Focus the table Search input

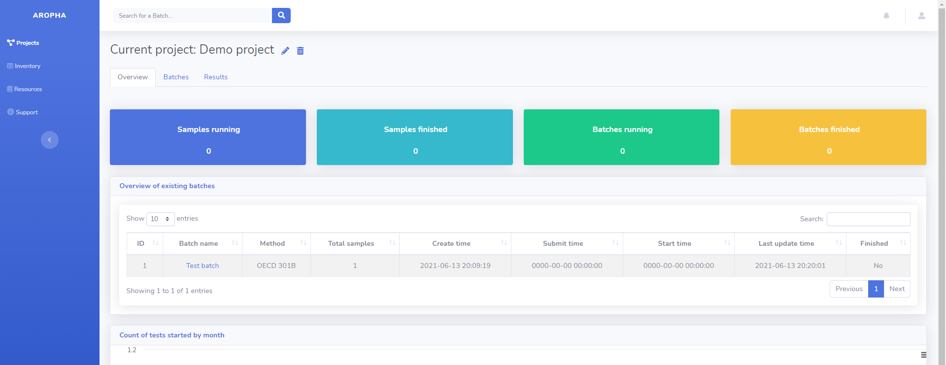pyautogui.click(x=868, y=219)
